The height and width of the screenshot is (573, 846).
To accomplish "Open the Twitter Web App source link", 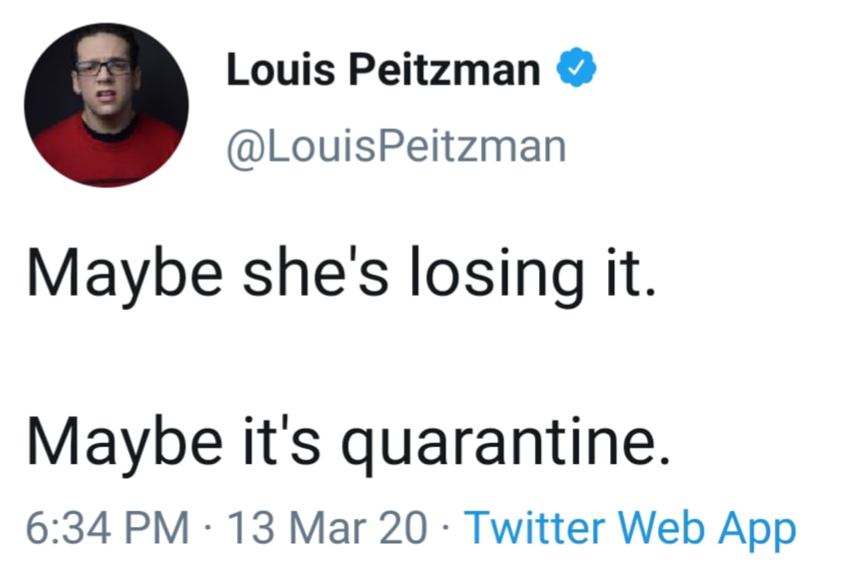I will point(630,528).
